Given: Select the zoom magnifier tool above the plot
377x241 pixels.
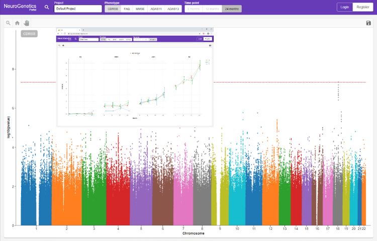Looking at the screenshot, I should point(9,23).
